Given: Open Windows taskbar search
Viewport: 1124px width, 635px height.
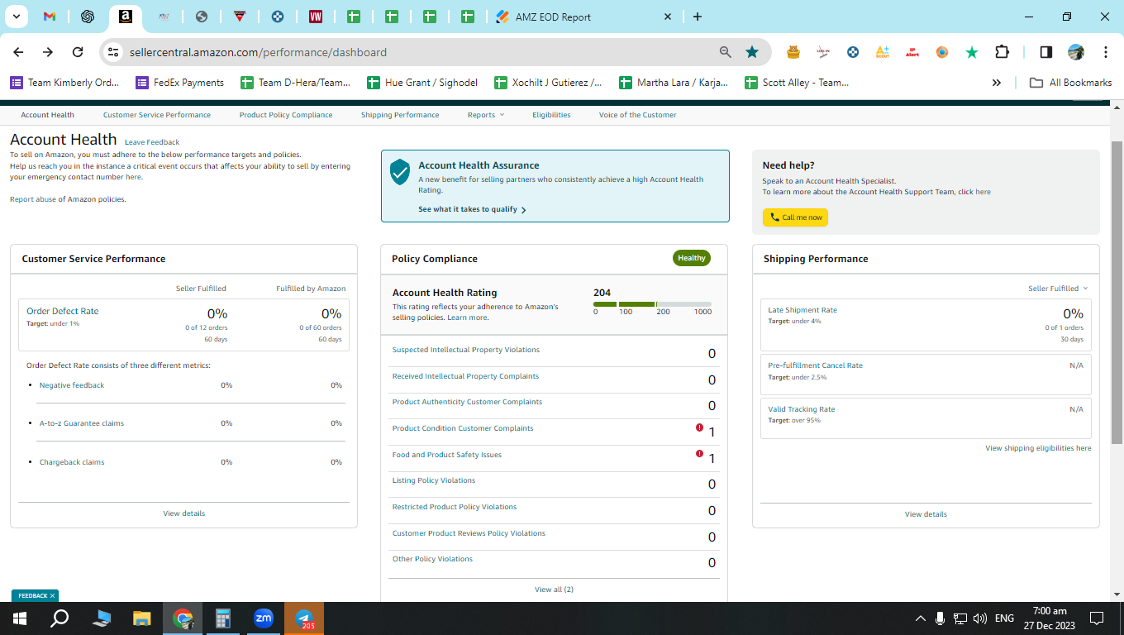Looking at the screenshot, I should click(60, 618).
